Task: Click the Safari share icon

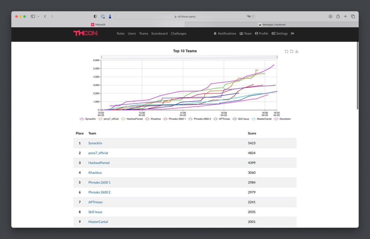Action: pos(338,16)
